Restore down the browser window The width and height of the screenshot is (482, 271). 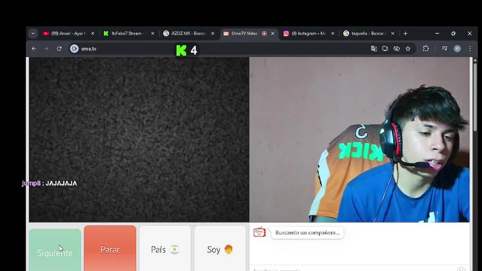coord(453,33)
